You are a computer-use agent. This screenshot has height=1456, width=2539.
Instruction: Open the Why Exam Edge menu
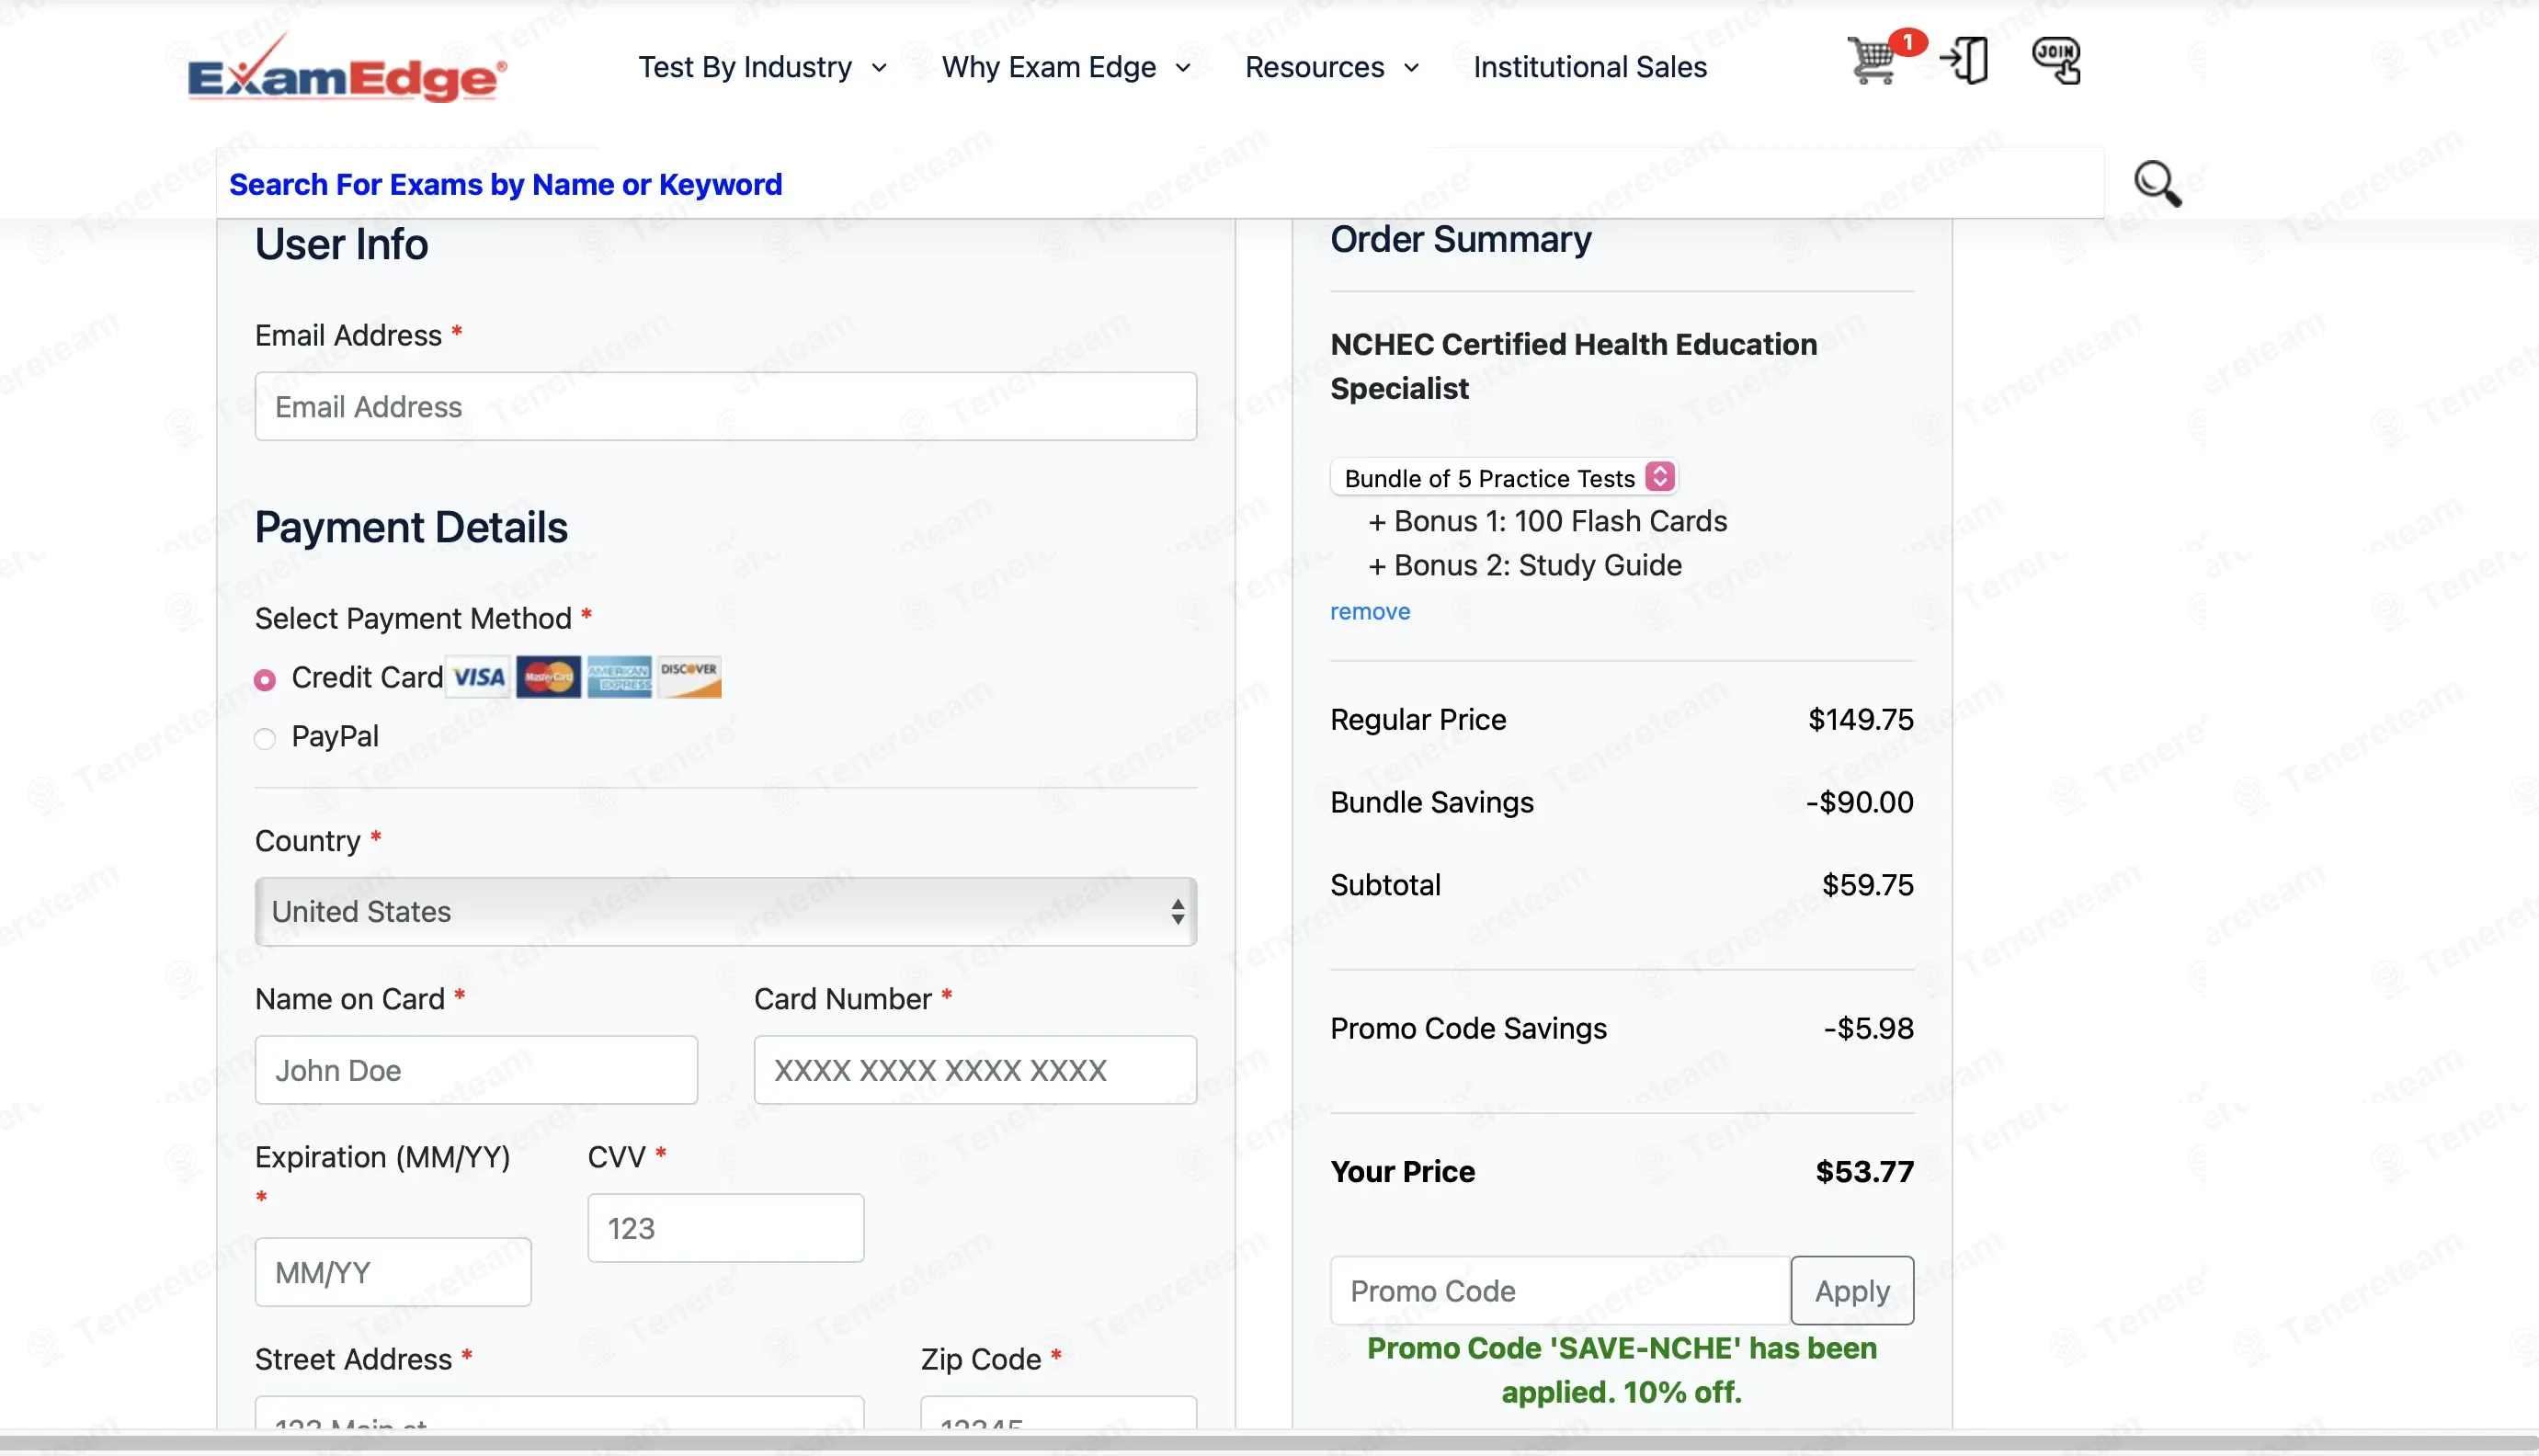click(1065, 67)
